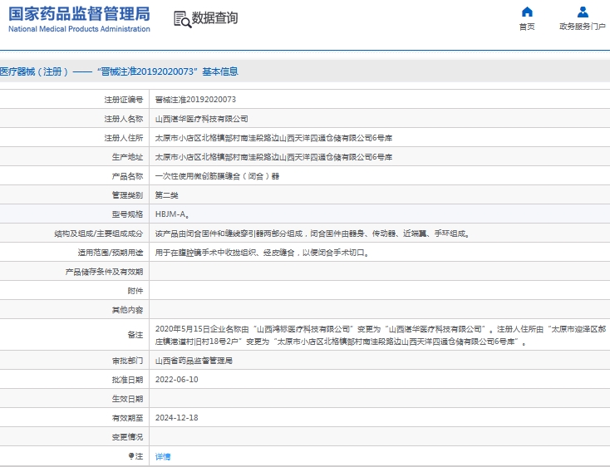The image size is (610, 467).
Task: Click the 注册人住所 address value
Action: tap(273, 138)
